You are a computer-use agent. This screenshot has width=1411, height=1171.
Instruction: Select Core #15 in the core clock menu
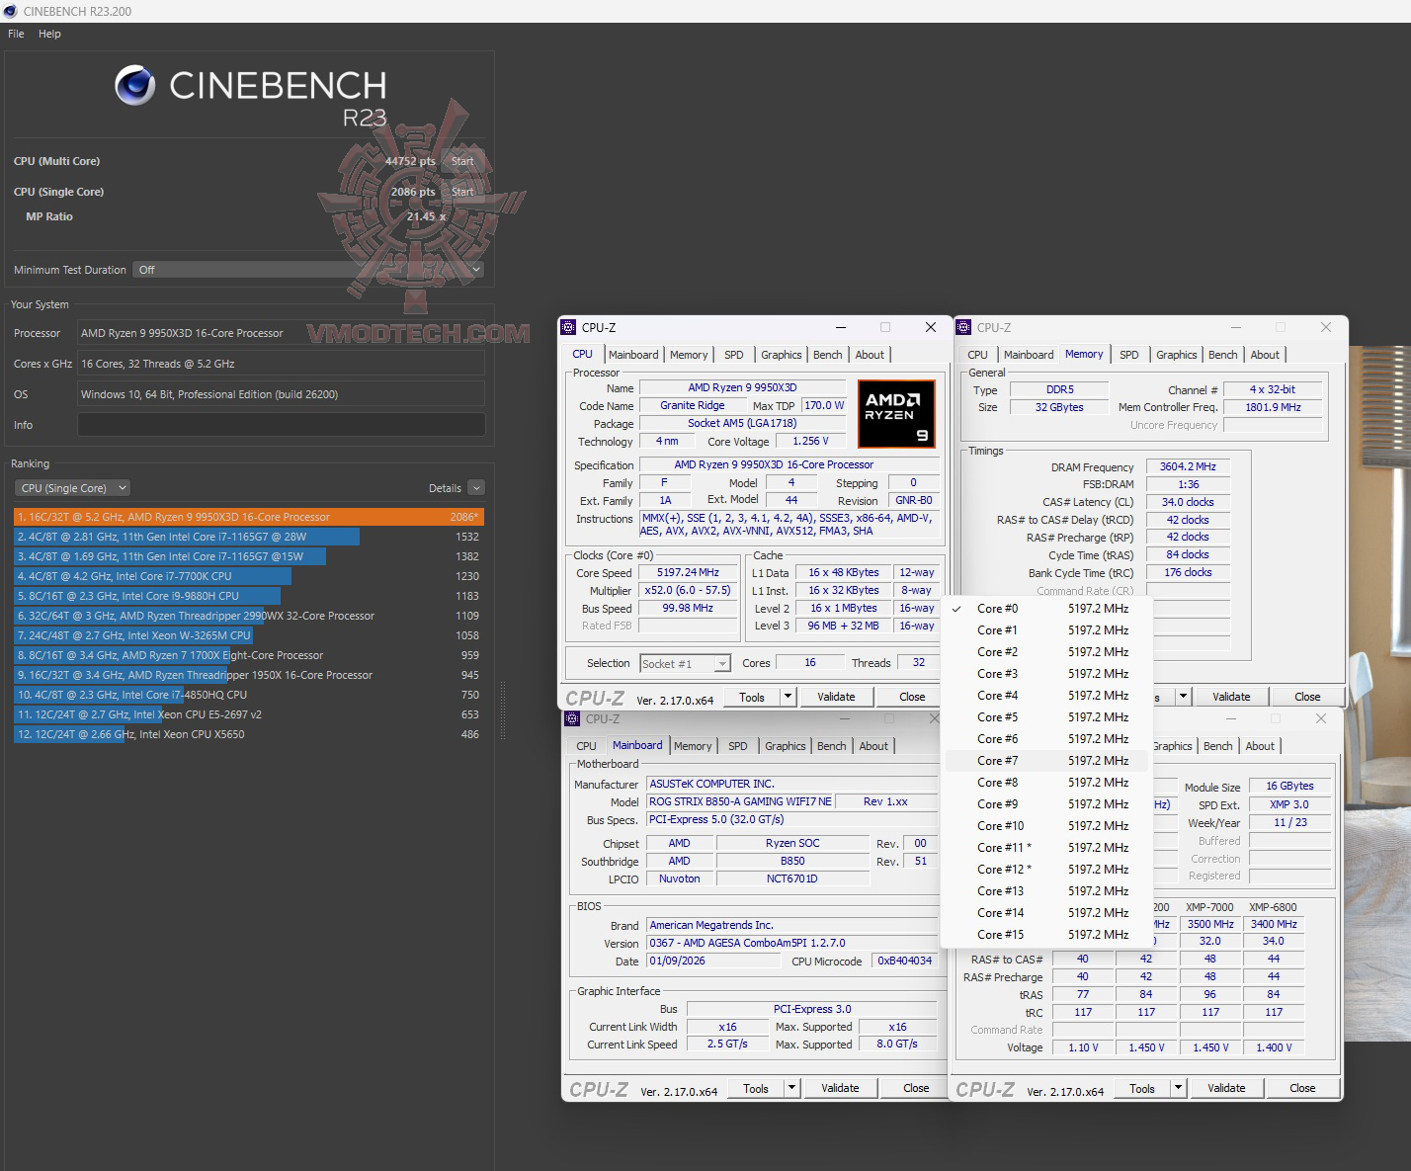pyautogui.click(x=1046, y=935)
